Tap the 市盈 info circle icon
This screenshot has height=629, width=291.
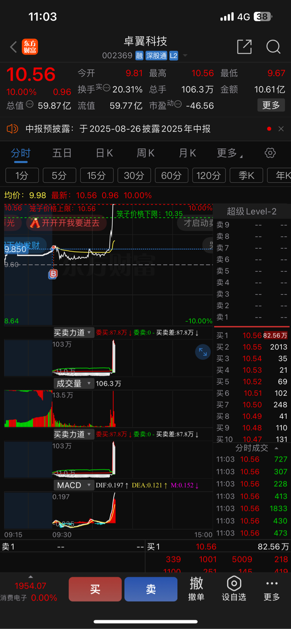click(177, 104)
